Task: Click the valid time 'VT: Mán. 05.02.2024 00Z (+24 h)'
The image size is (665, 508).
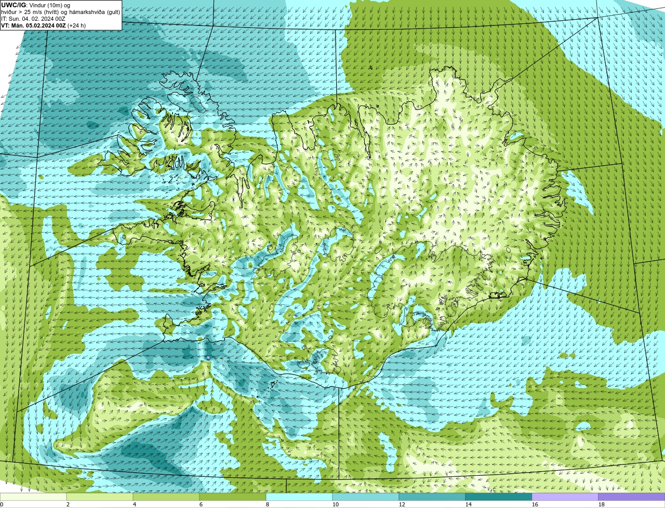Action: (x=44, y=25)
